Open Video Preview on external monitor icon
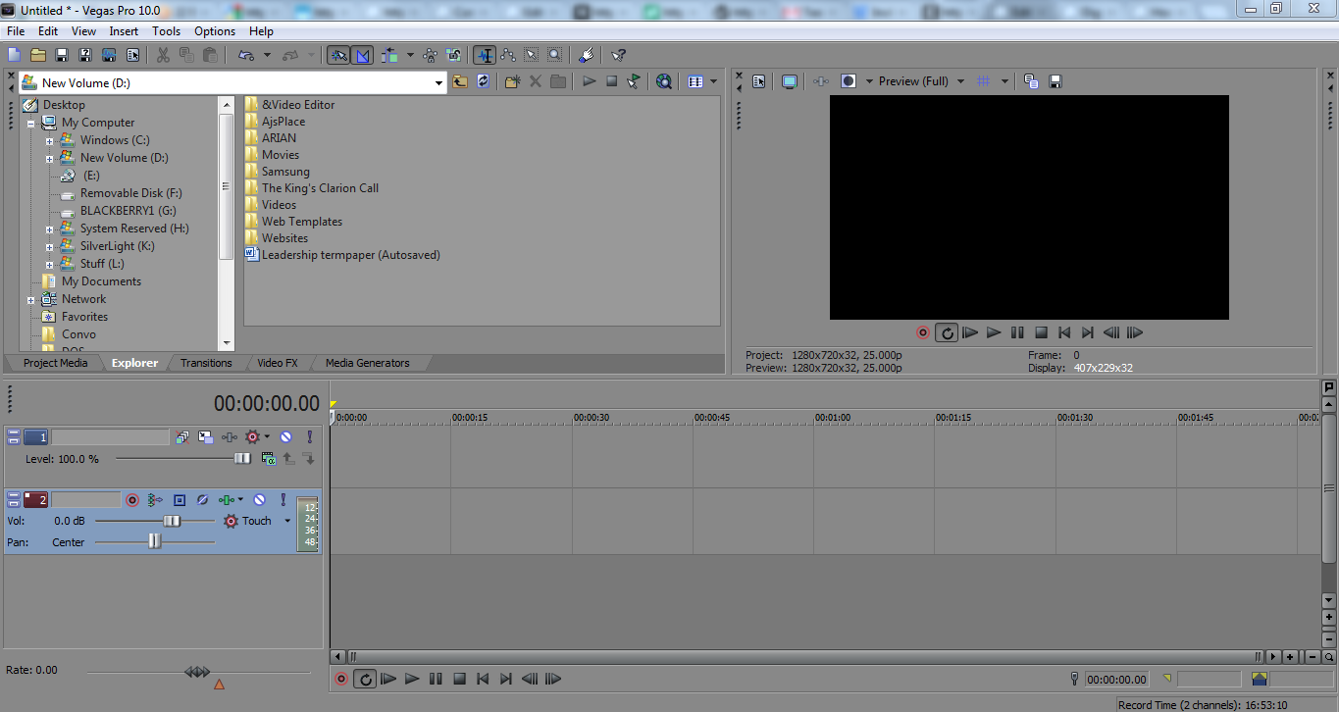1339x712 pixels. pos(790,81)
